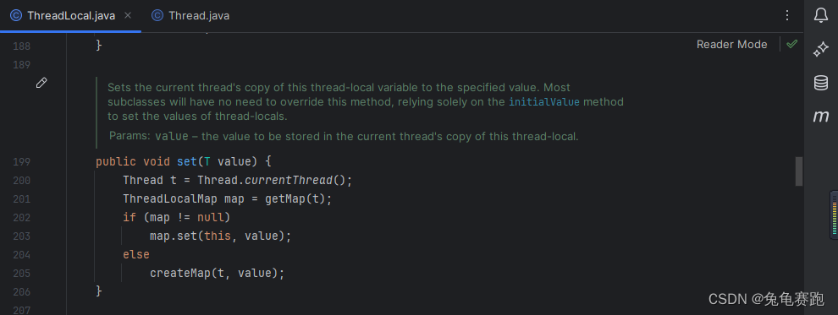Follow the initialValue link in the doc comment
This screenshot has width=838, height=315.
pos(544,101)
